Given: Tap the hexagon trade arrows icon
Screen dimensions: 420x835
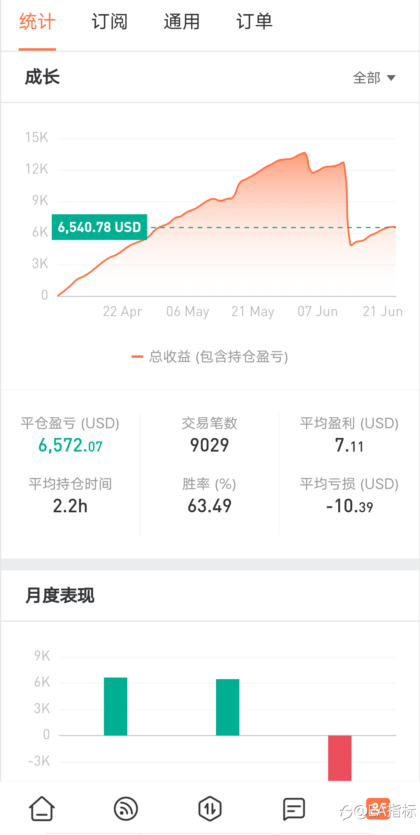Looking at the screenshot, I should tap(210, 809).
